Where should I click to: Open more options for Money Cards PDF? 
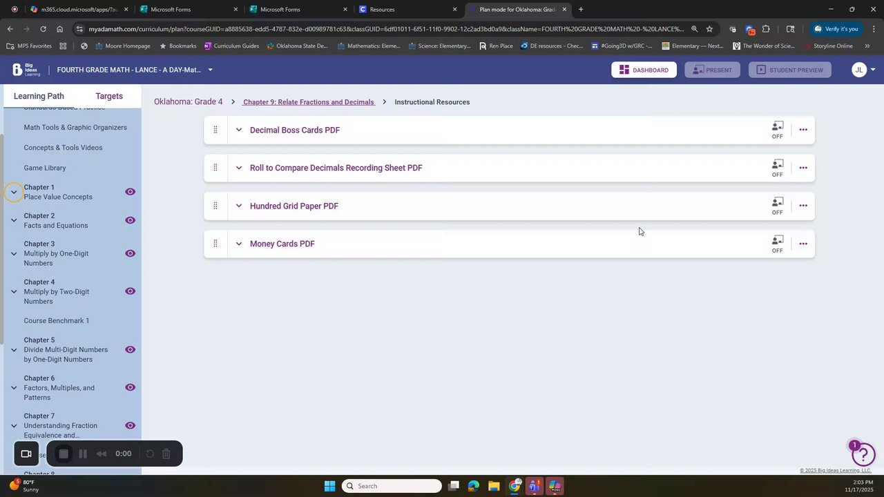tap(803, 244)
